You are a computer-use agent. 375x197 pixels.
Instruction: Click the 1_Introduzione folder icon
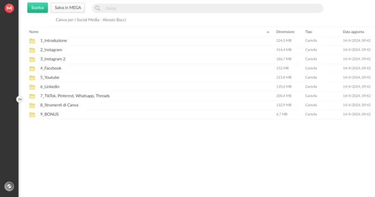tap(32, 41)
